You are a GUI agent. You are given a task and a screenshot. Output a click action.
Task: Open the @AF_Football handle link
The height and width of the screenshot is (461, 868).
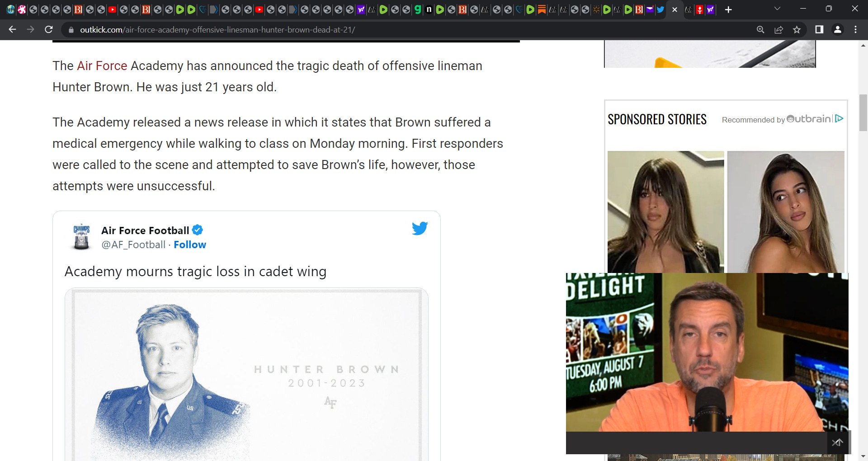[x=133, y=245]
